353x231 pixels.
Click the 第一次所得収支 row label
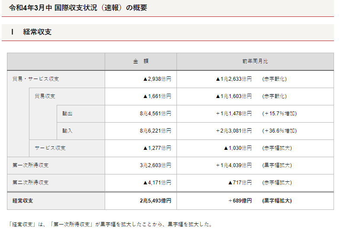tap(31, 165)
